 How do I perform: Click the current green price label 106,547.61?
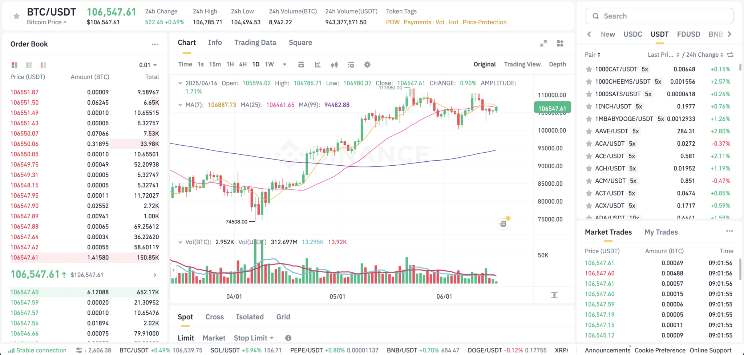coord(552,108)
